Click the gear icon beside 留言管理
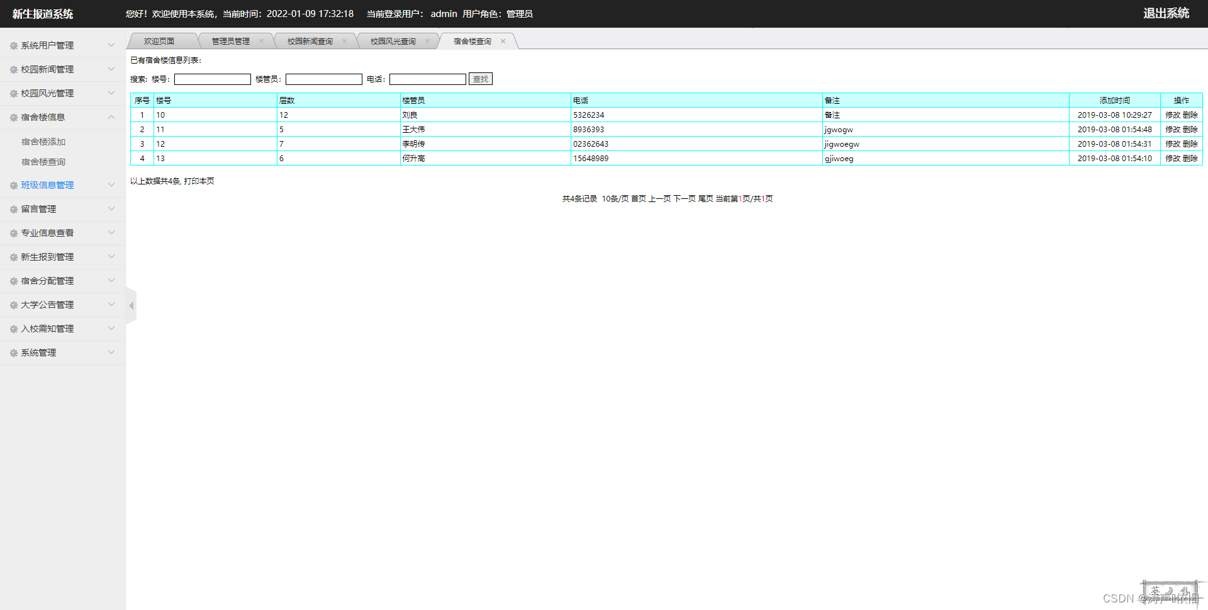The image size is (1208, 610). [13, 210]
